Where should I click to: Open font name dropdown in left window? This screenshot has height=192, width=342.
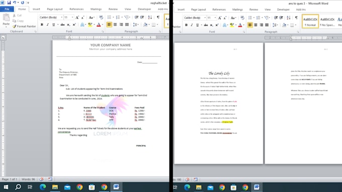pos(62,17)
